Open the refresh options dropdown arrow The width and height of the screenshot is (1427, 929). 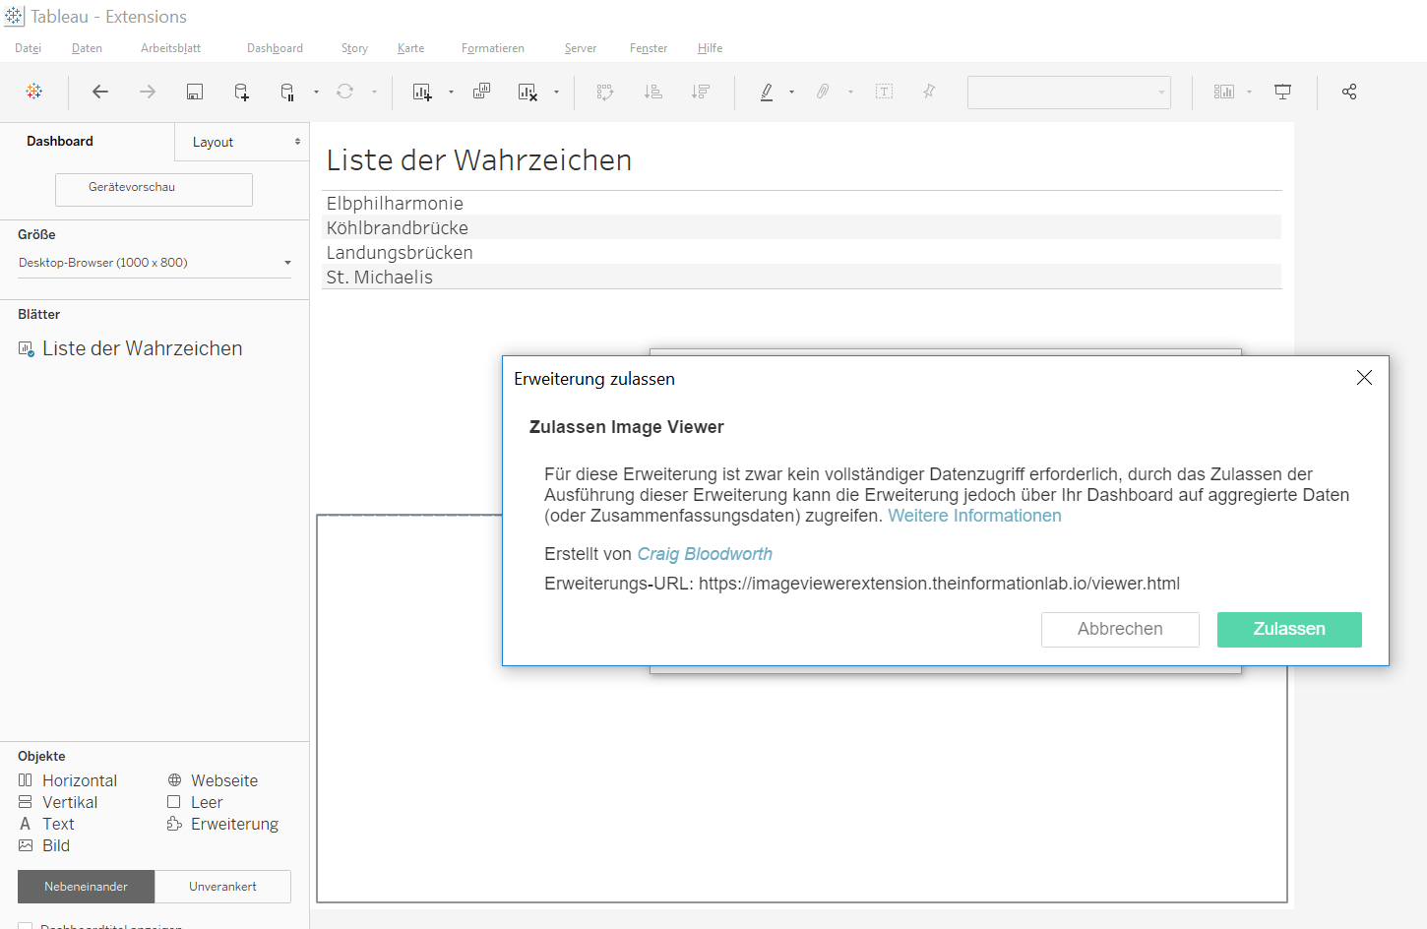click(x=374, y=93)
